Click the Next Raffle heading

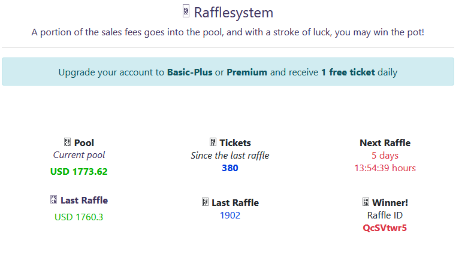coord(385,142)
